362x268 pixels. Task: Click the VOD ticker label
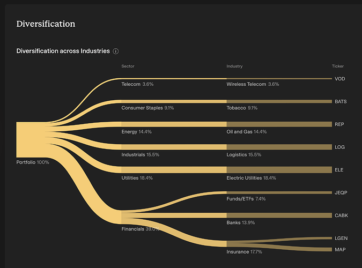click(x=339, y=79)
